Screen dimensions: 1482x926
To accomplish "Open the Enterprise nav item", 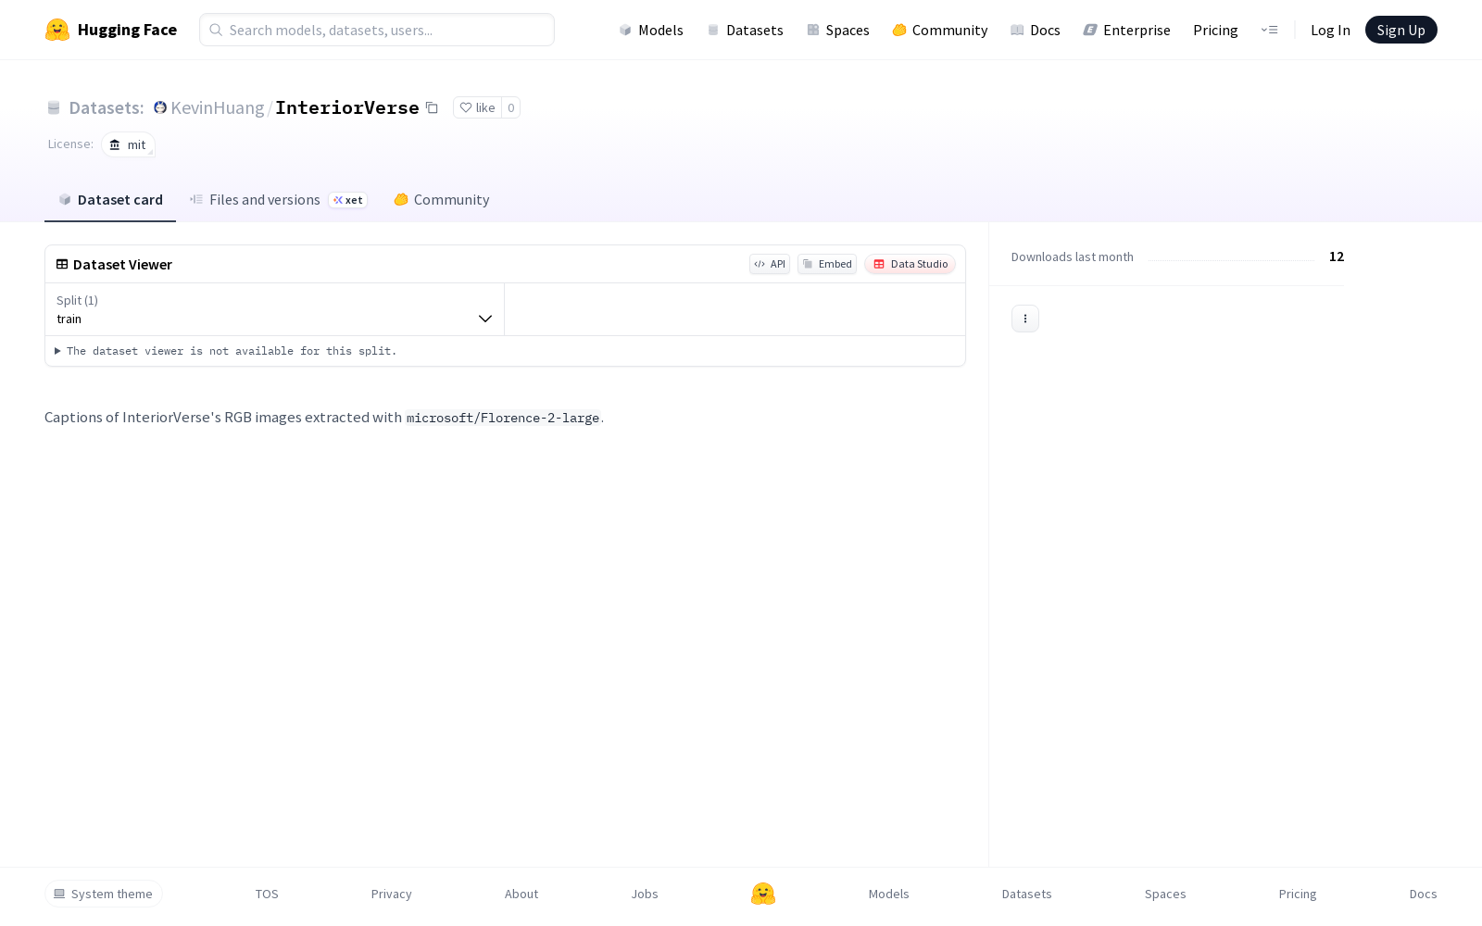I will tap(1126, 30).
